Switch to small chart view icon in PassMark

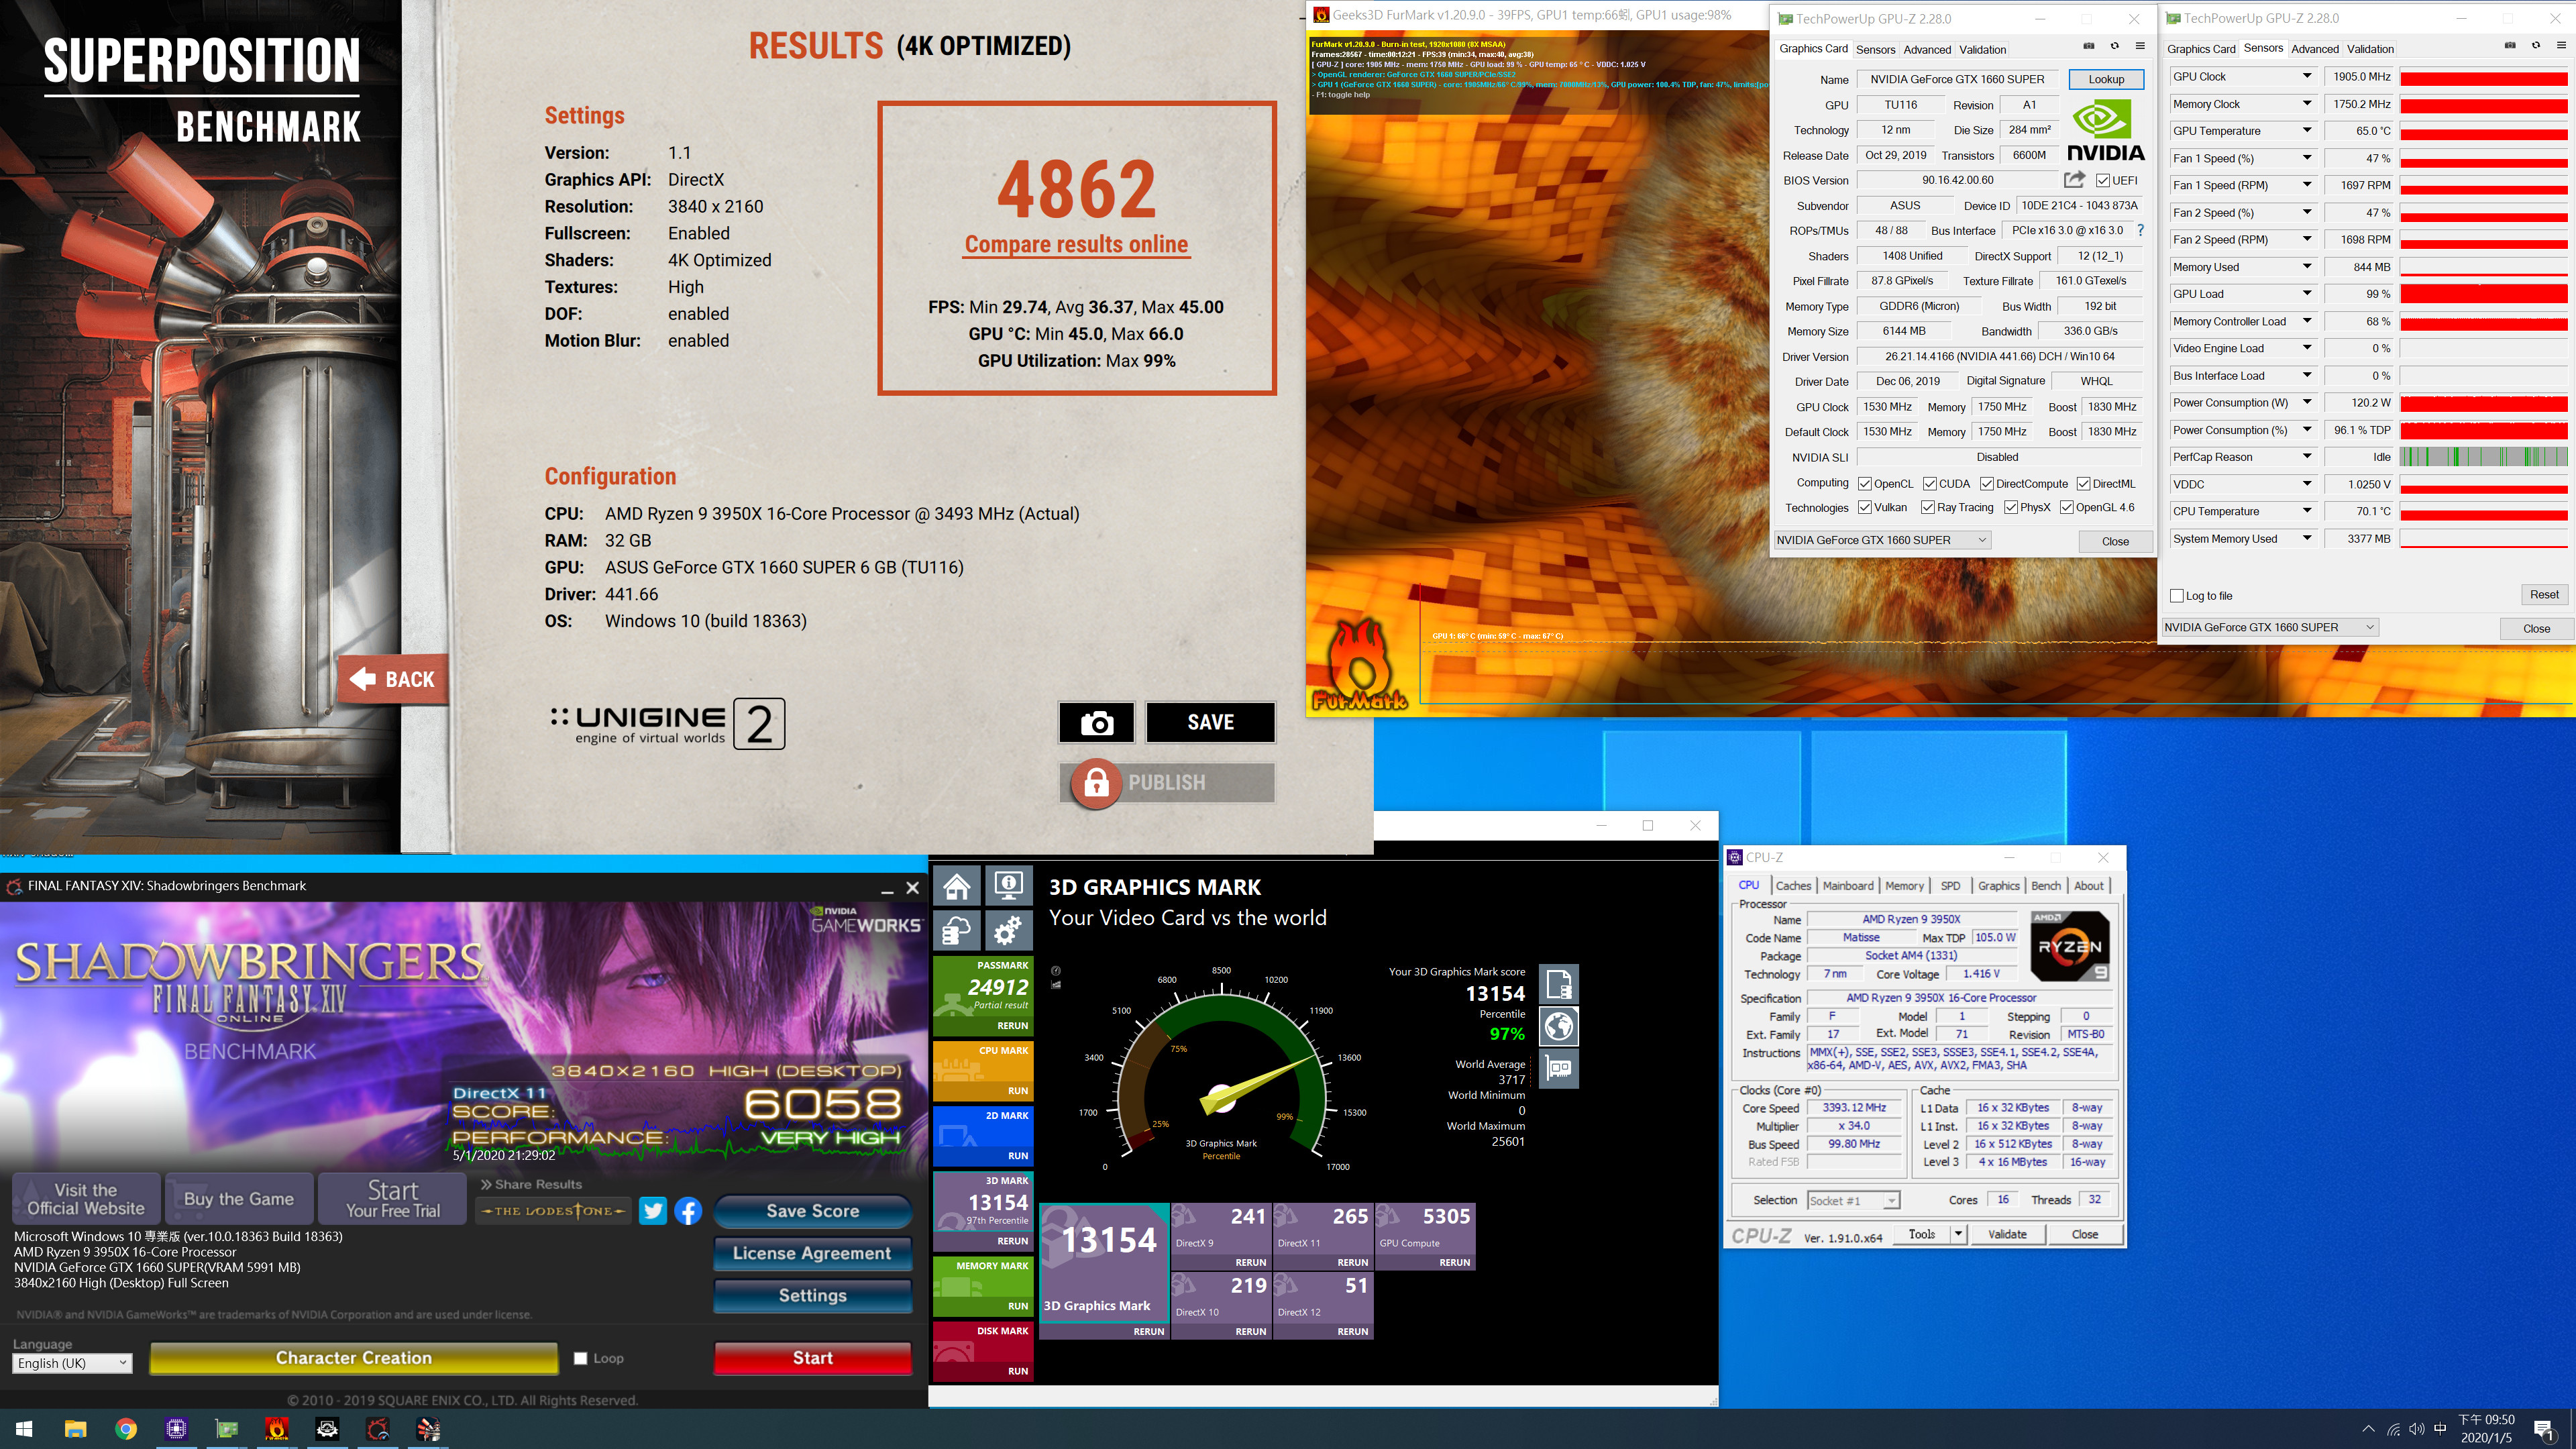click(x=1056, y=985)
